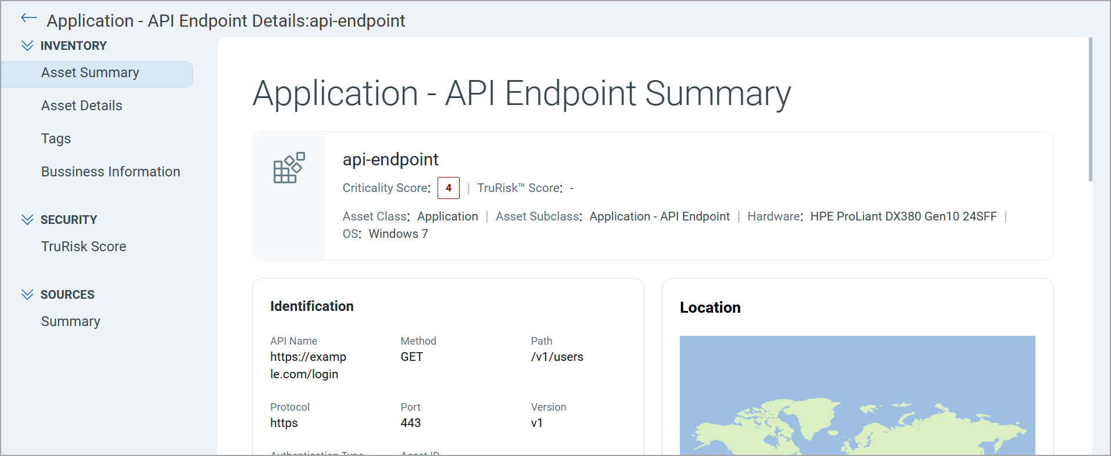Viewport: 1111px width, 456px height.
Task: Click the Location card heading
Action: tap(710, 307)
